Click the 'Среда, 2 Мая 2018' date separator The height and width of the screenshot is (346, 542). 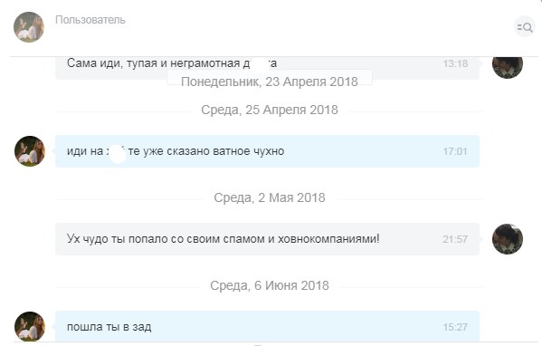click(x=270, y=197)
